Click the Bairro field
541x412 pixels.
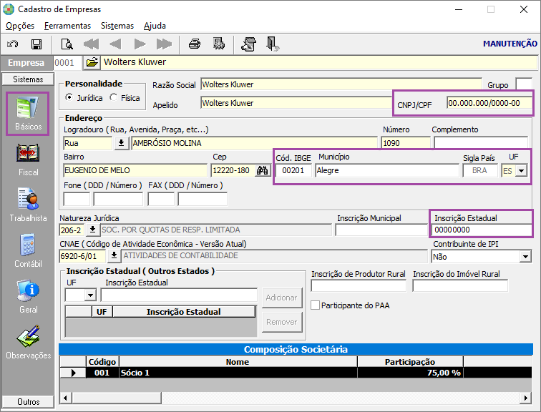(x=135, y=170)
